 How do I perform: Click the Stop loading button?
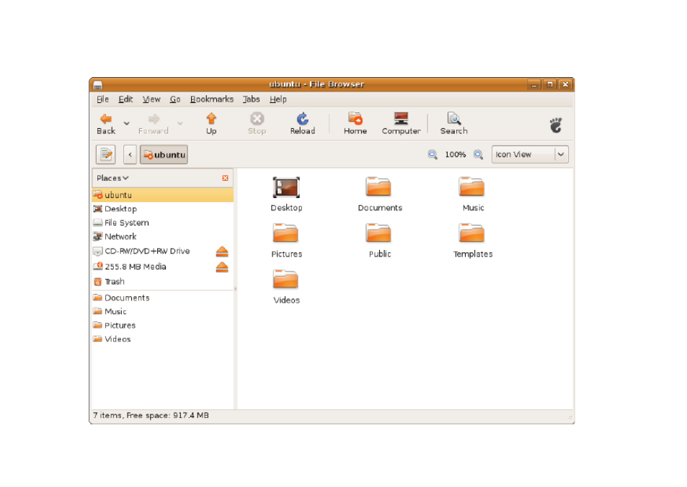click(257, 124)
